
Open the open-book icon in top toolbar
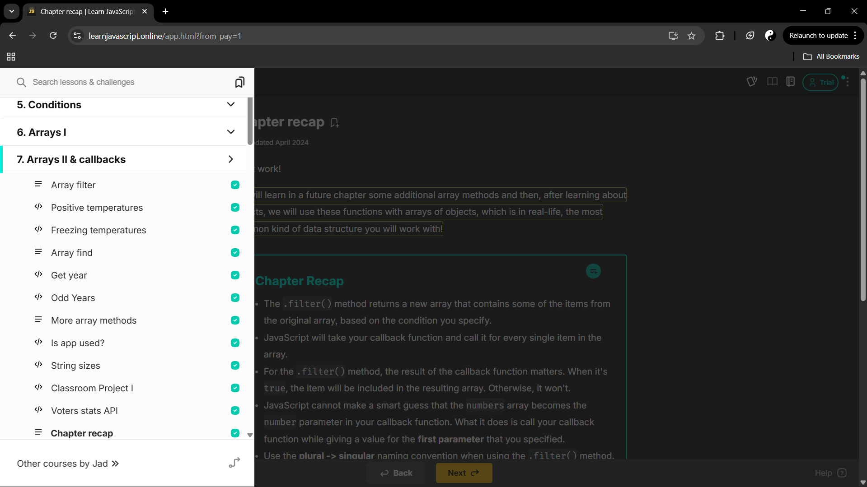[772, 82]
